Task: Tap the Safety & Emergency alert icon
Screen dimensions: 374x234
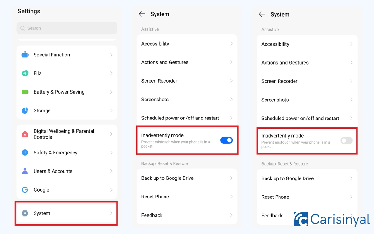Action: coord(25,153)
